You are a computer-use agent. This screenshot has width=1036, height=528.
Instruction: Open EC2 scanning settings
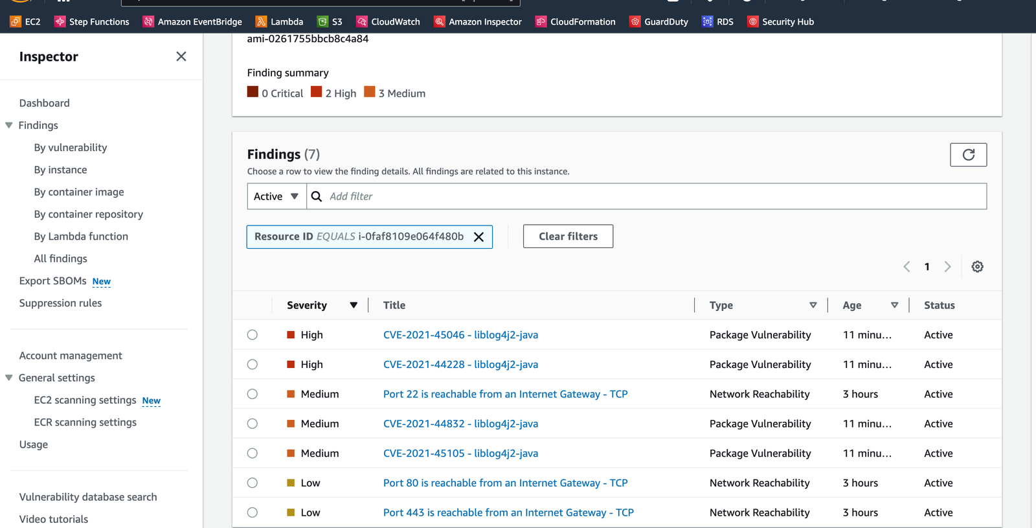tap(85, 400)
